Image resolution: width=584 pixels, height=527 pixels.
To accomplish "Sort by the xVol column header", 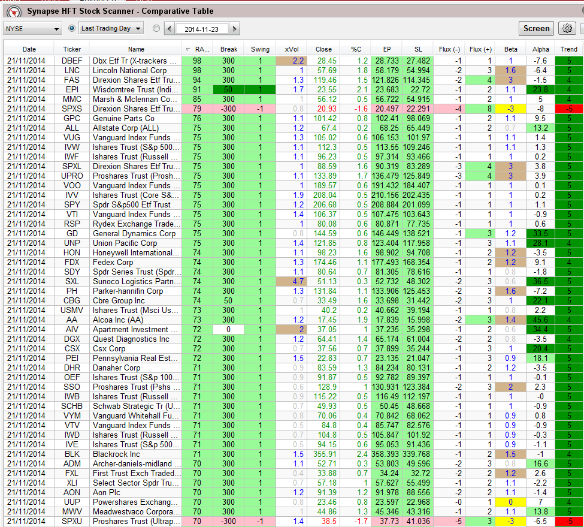I will click(291, 49).
